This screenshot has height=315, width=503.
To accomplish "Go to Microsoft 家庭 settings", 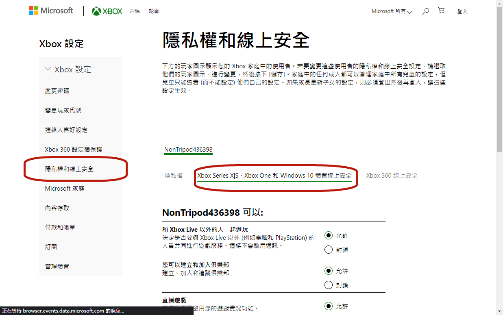I will [x=64, y=189].
